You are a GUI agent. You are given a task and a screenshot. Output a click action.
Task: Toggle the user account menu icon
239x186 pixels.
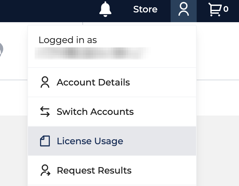click(184, 11)
